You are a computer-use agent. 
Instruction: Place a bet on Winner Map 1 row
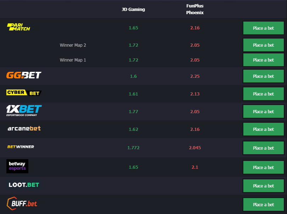coord(263,60)
